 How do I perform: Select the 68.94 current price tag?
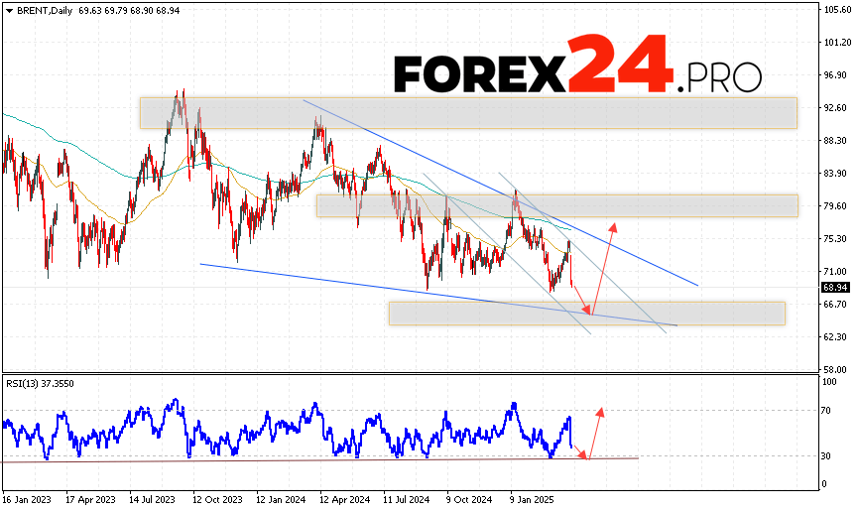[x=835, y=287]
